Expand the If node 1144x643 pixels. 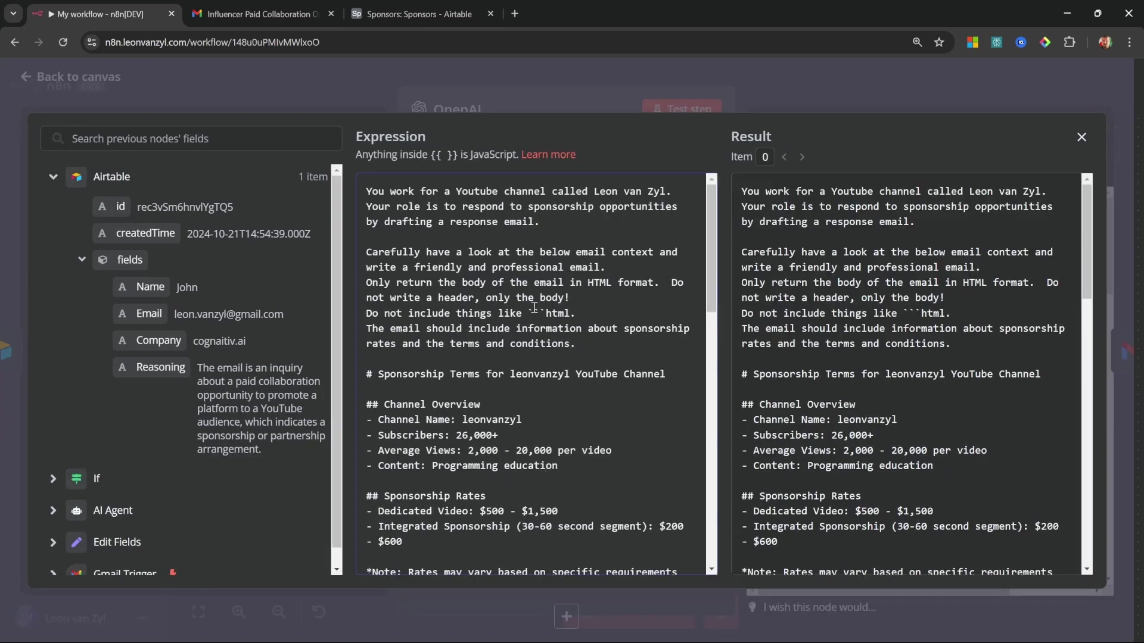53,479
